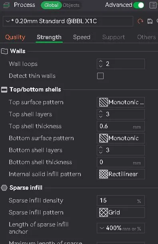Open the Quality tab
This screenshot has width=158, height=244.
click(x=15, y=37)
